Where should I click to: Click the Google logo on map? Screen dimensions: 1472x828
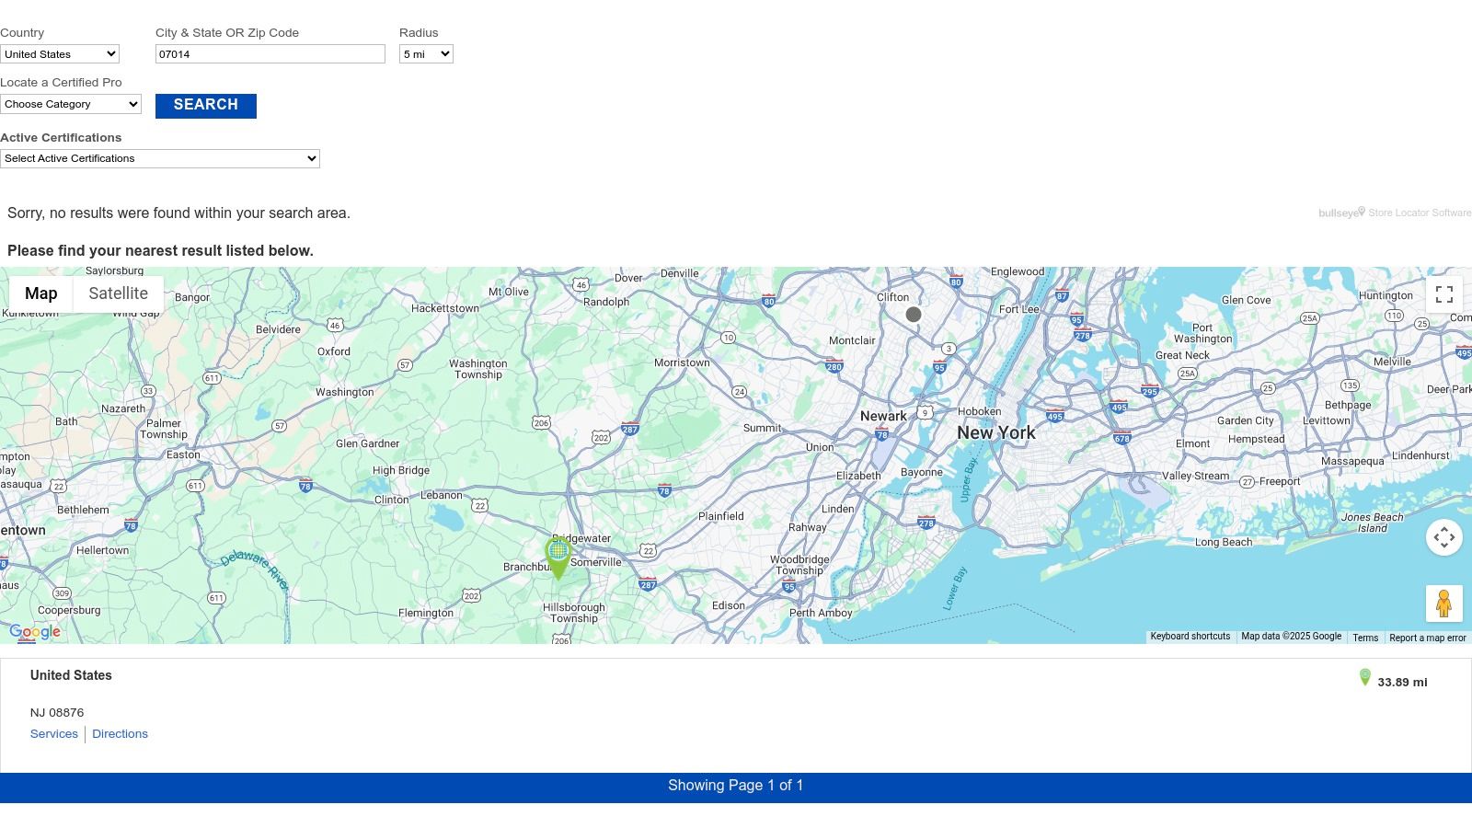point(35,632)
